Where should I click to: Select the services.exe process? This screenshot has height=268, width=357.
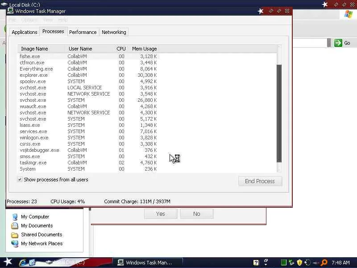[x=88, y=131]
